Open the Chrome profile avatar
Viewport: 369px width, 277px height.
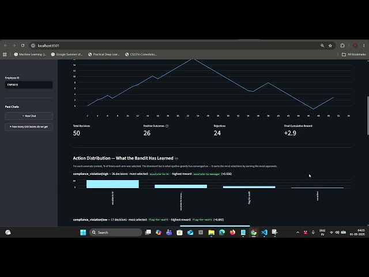click(355, 46)
